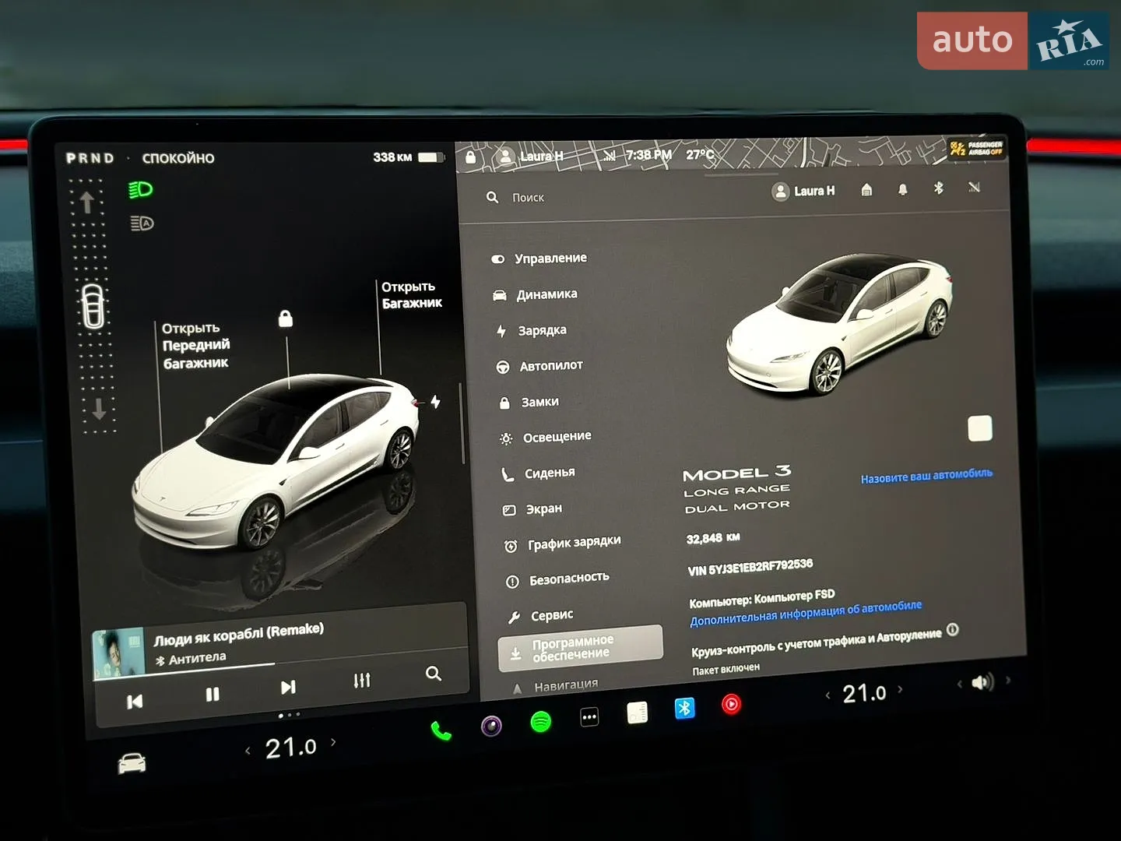1121x841 pixels.
Task: Skip to the previous track
Action: (135, 702)
